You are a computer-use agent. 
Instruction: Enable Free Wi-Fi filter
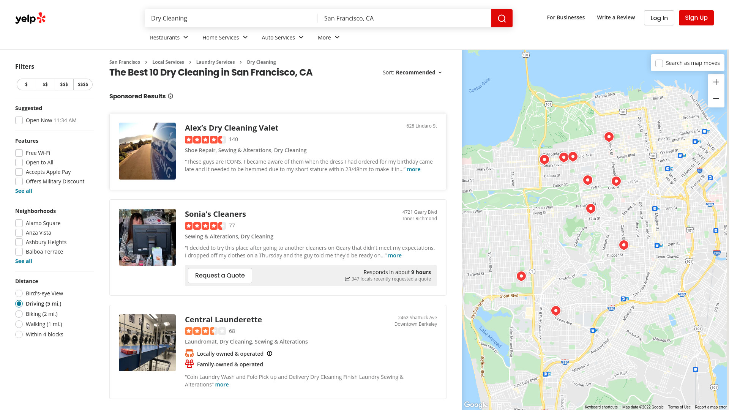(19, 153)
